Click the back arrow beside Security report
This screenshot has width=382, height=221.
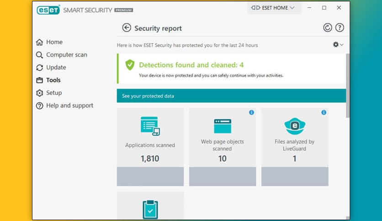coord(127,28)
